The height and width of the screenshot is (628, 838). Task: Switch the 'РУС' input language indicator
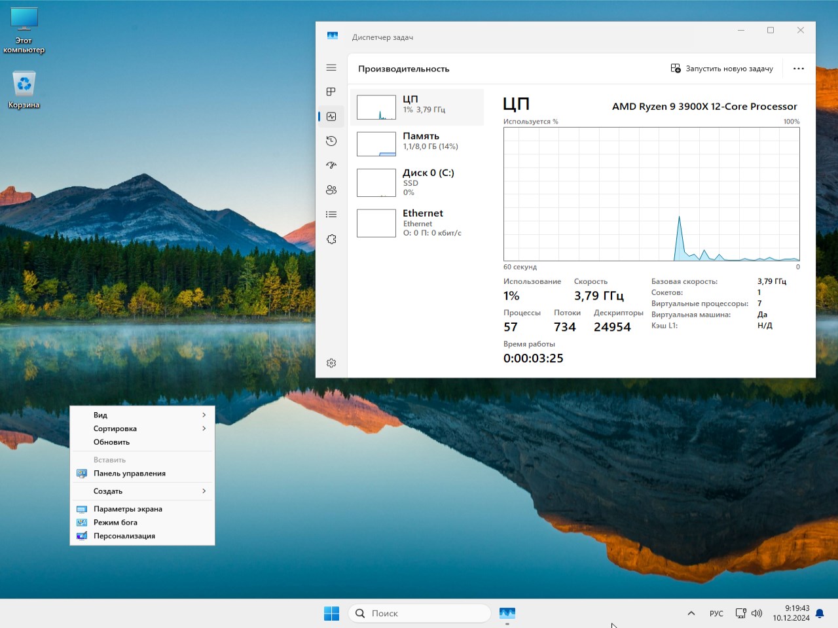716,614
